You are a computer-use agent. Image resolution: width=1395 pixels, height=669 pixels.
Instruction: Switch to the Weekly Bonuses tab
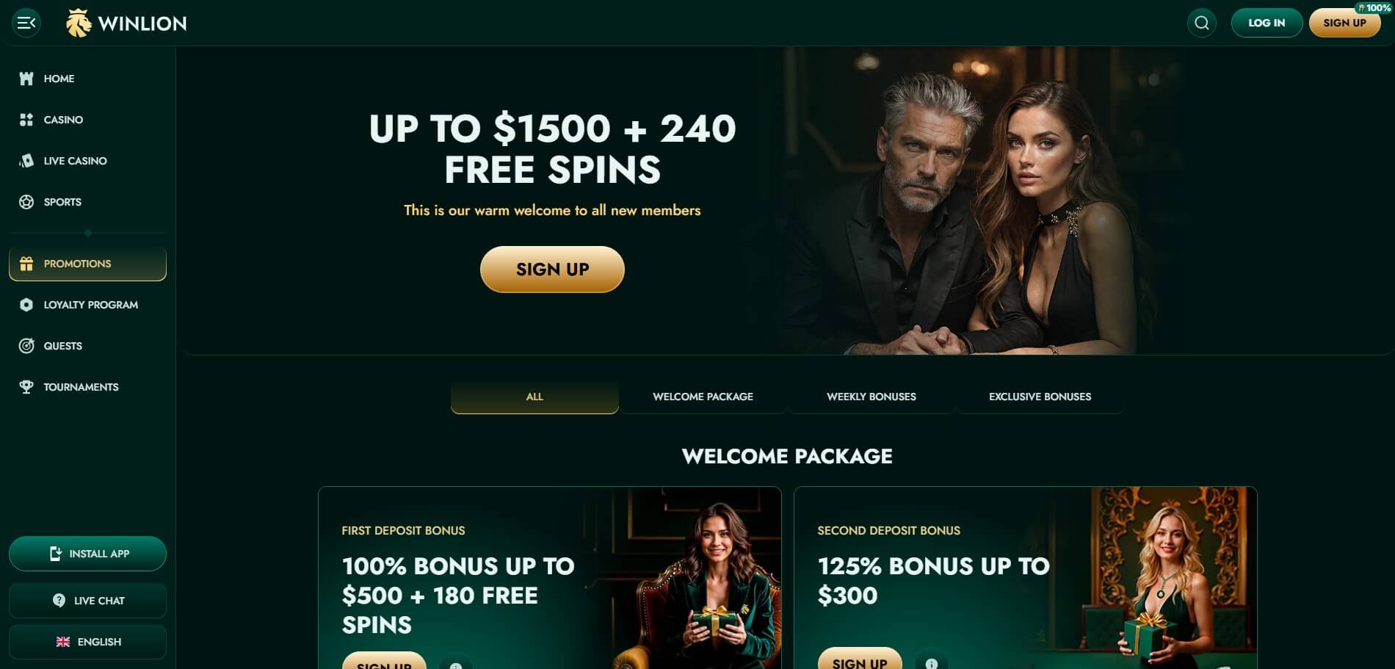[x=872, y=397]
